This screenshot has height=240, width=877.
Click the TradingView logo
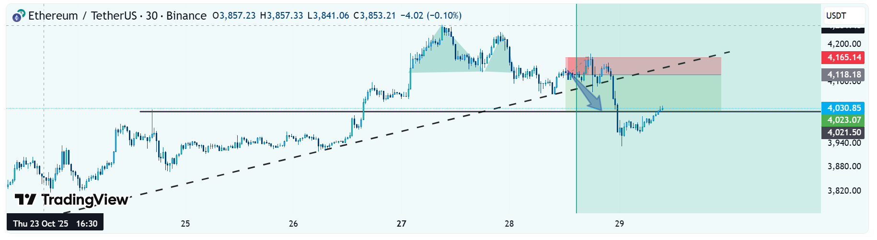[72, 199]
